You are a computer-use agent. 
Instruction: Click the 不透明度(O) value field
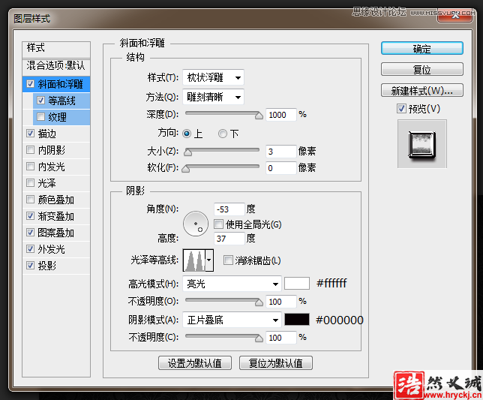[281, 302]
